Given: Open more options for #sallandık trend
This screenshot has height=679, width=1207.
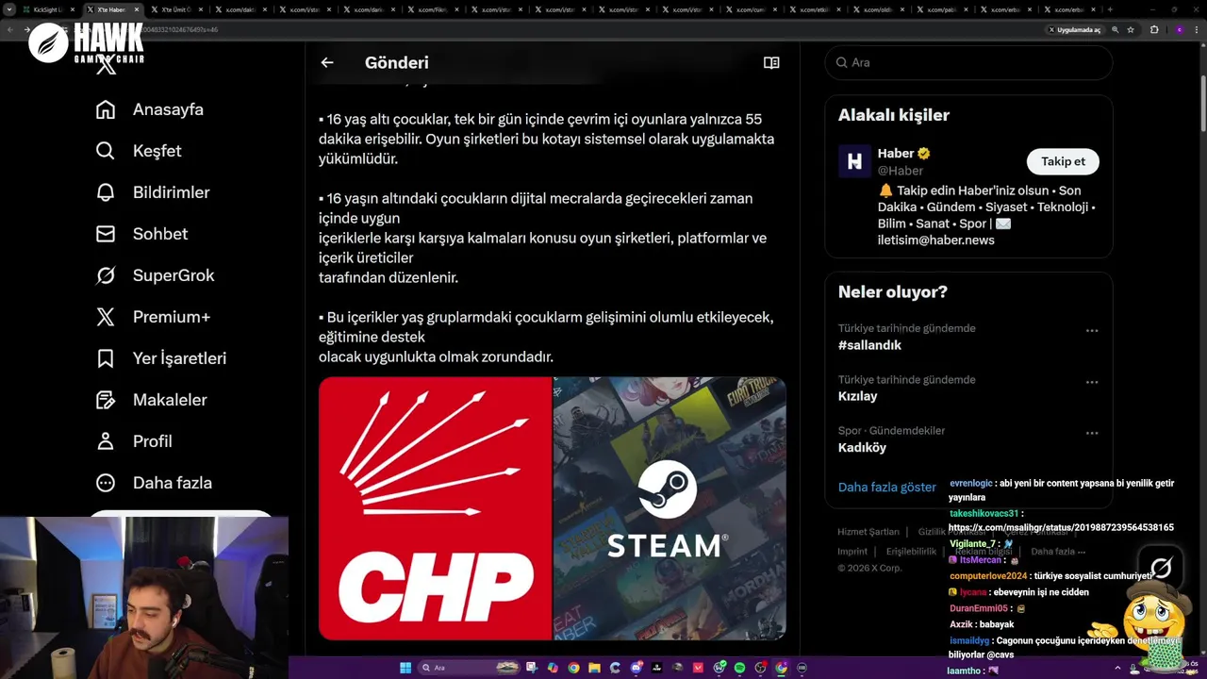Looking at the screenshot, I should [1092, 331].
